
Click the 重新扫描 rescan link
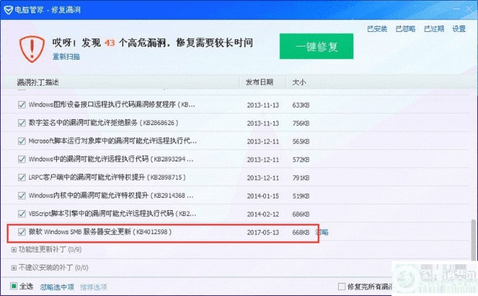pyautogui.click(x=66, y=57)
